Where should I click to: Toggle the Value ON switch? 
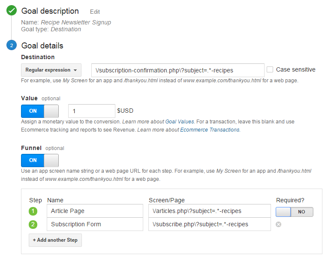pyautogui.click(x=40, y=111)
